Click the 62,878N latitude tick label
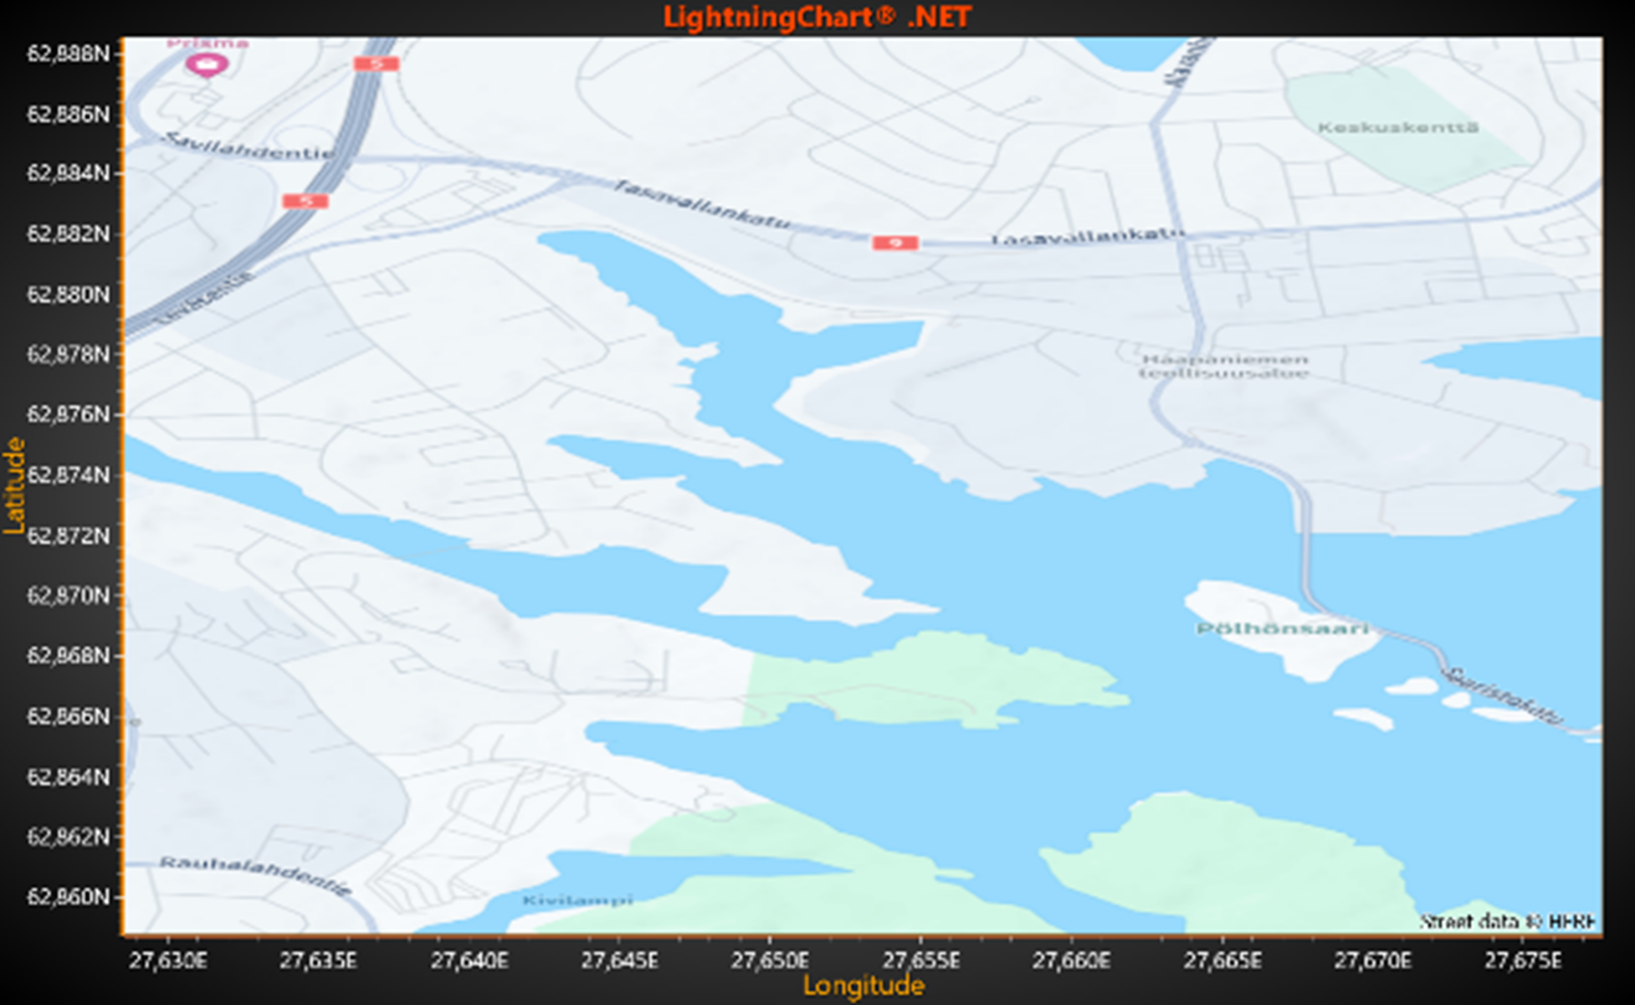1635x1005 pixels. [69, 354]
